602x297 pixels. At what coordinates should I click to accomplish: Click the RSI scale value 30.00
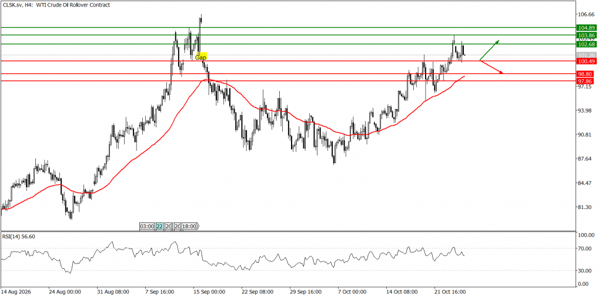point(586,271)
